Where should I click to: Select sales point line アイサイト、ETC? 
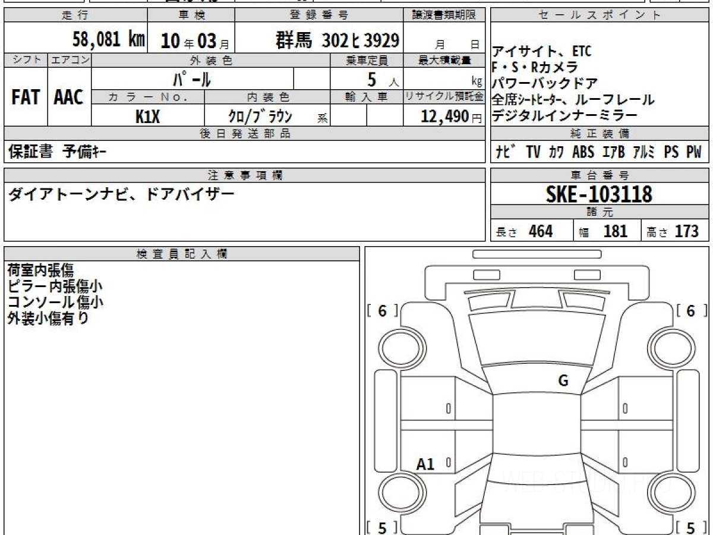point(542,52)
